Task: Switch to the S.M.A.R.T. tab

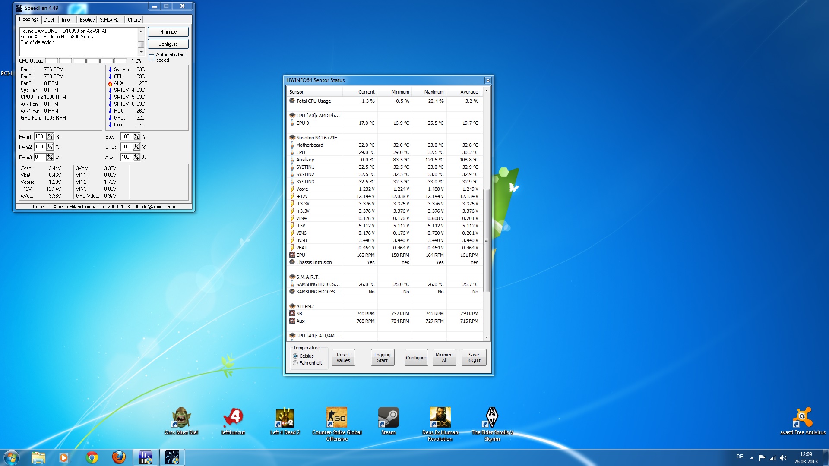Action: pos(111,20)
